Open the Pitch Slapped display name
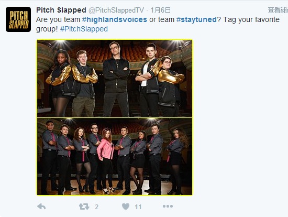 pos(61,10)
